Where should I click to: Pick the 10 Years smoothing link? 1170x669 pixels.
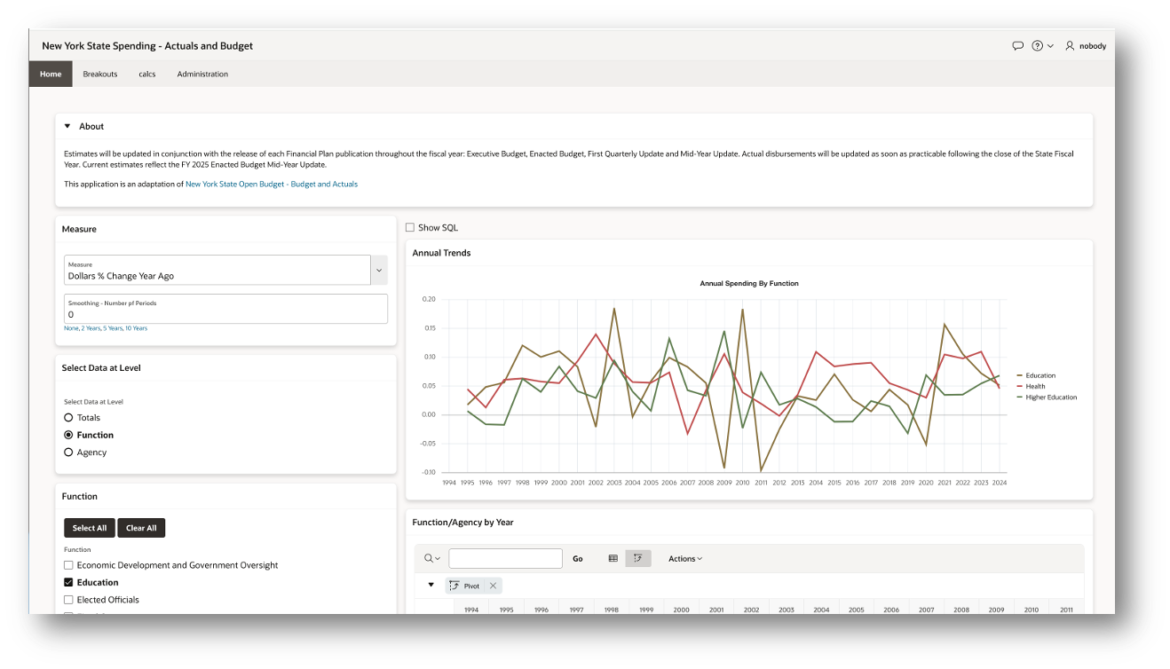click(x=137, y=328)
